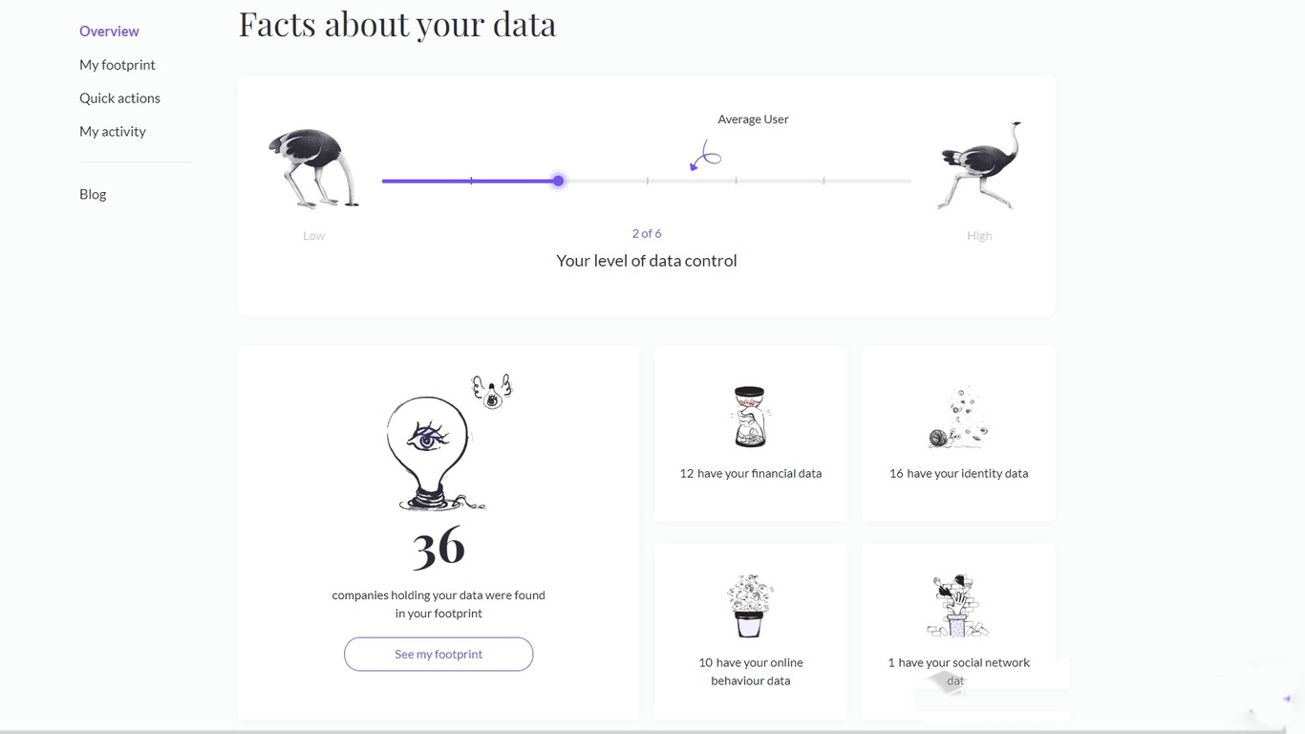The image size is (1305, 734).
Task: Click the Average User arrow marker
Action: pos(706,157)
